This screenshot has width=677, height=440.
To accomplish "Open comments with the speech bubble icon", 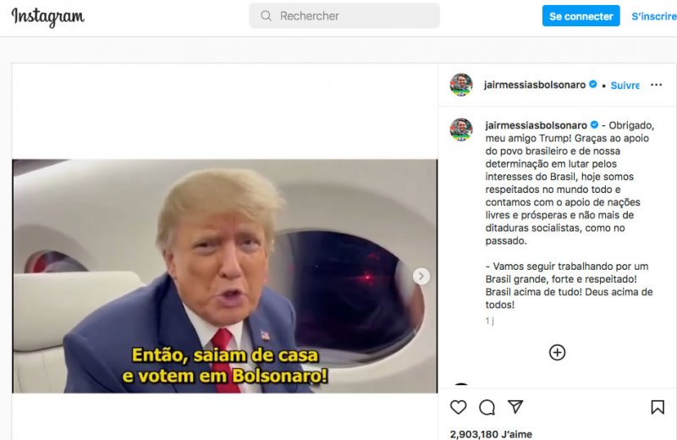I will (x=487, y=407).
